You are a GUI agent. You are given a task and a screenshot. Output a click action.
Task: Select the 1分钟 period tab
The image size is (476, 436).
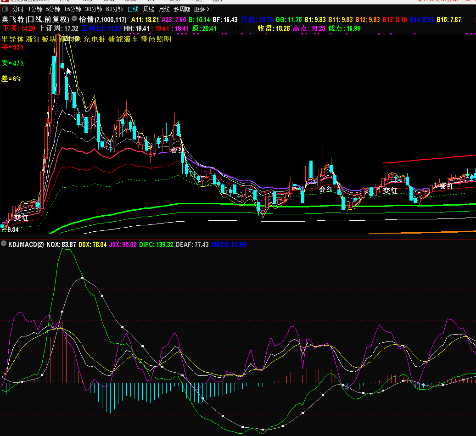(x=35, y=10)
